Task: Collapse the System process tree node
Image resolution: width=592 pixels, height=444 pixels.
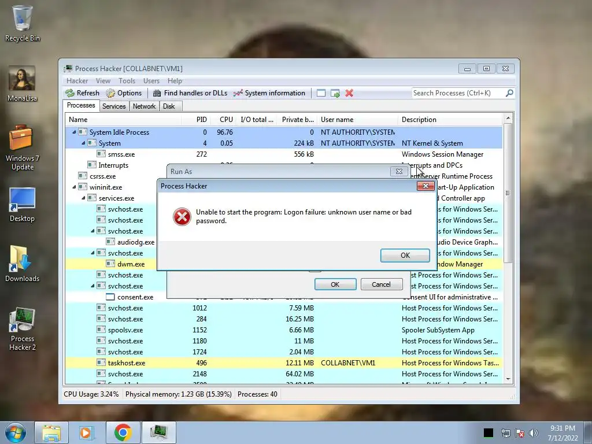Action: pyautogui.click(x=83, y=143)
